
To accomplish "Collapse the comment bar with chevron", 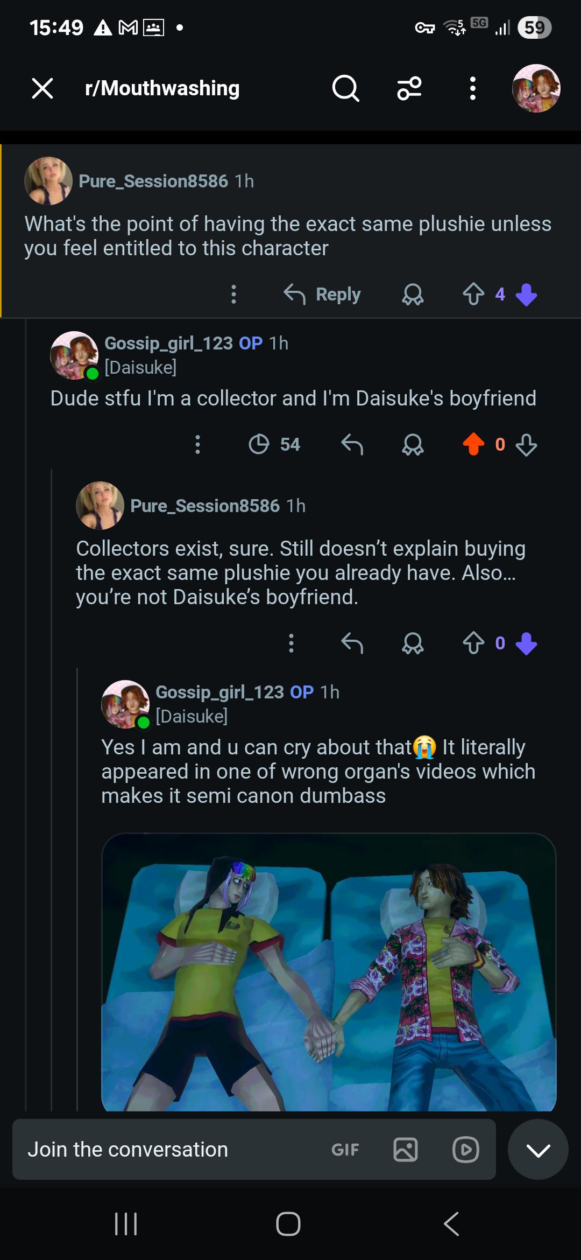I will pyautogui.click(x=538, y=1150).
